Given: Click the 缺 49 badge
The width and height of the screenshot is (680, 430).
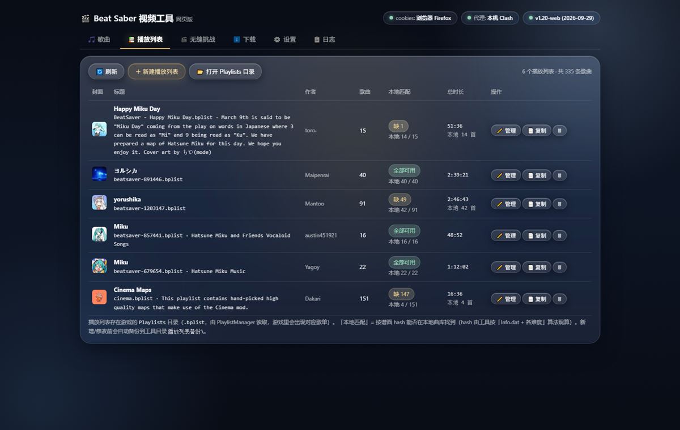Looking at the screenshot, I should (400, 199).
